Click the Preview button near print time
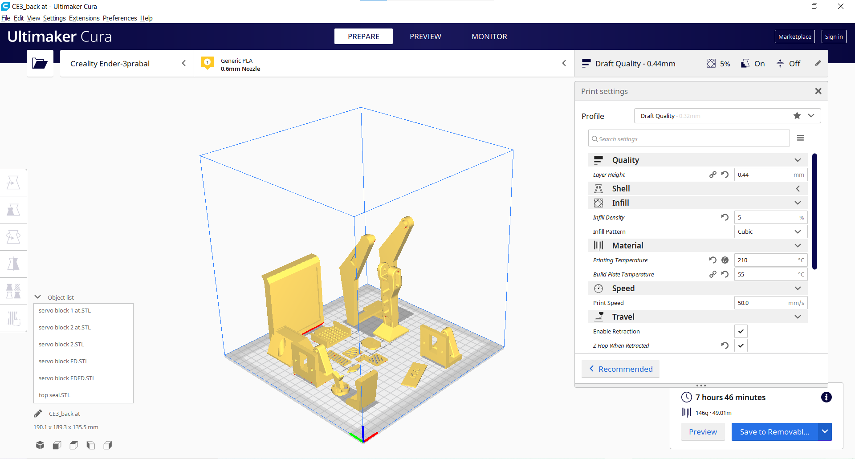 point(703,431)
